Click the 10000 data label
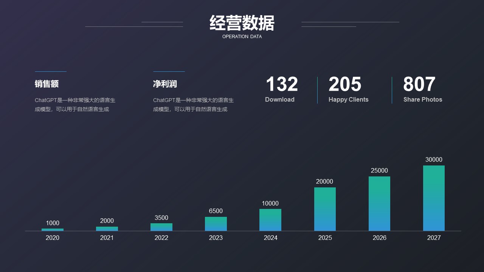 point(270,204)
